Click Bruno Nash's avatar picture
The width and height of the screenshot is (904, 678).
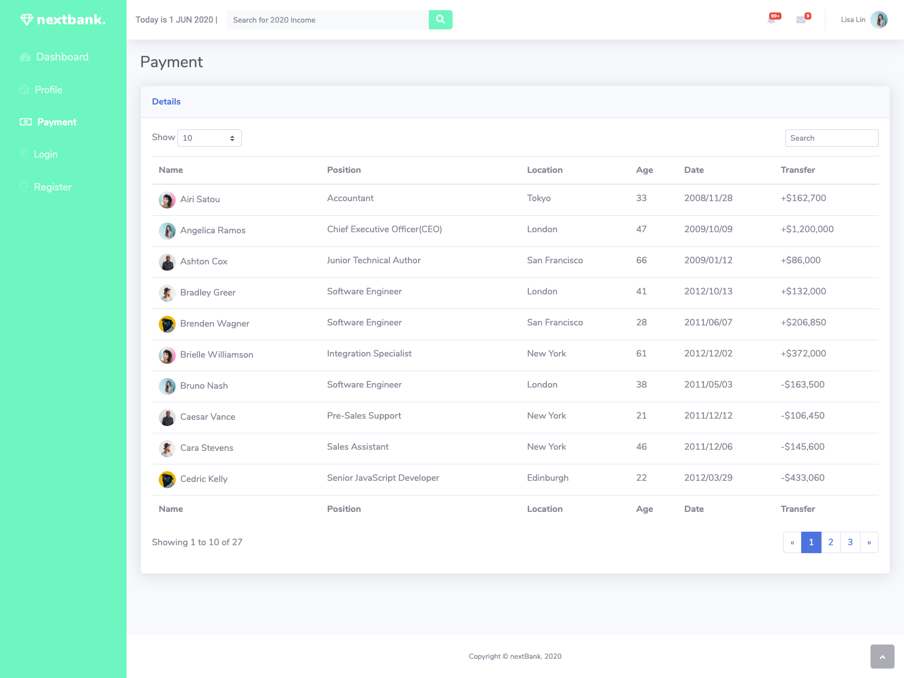(x=167, y=386)
